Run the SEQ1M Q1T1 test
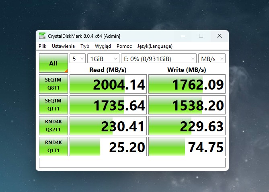 [53, 105]
